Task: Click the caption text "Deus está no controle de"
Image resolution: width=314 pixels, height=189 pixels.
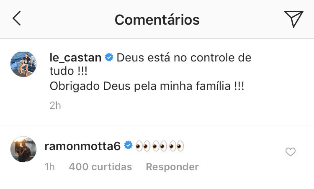Action: pos(184,58)
